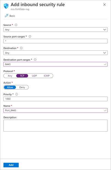The height and width of the screenshot is (170, 111).
Task: Click the Add button
Action: point(11,165)
